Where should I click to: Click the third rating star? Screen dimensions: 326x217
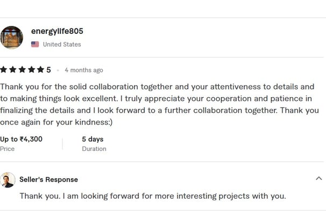[x=22, y=70]
